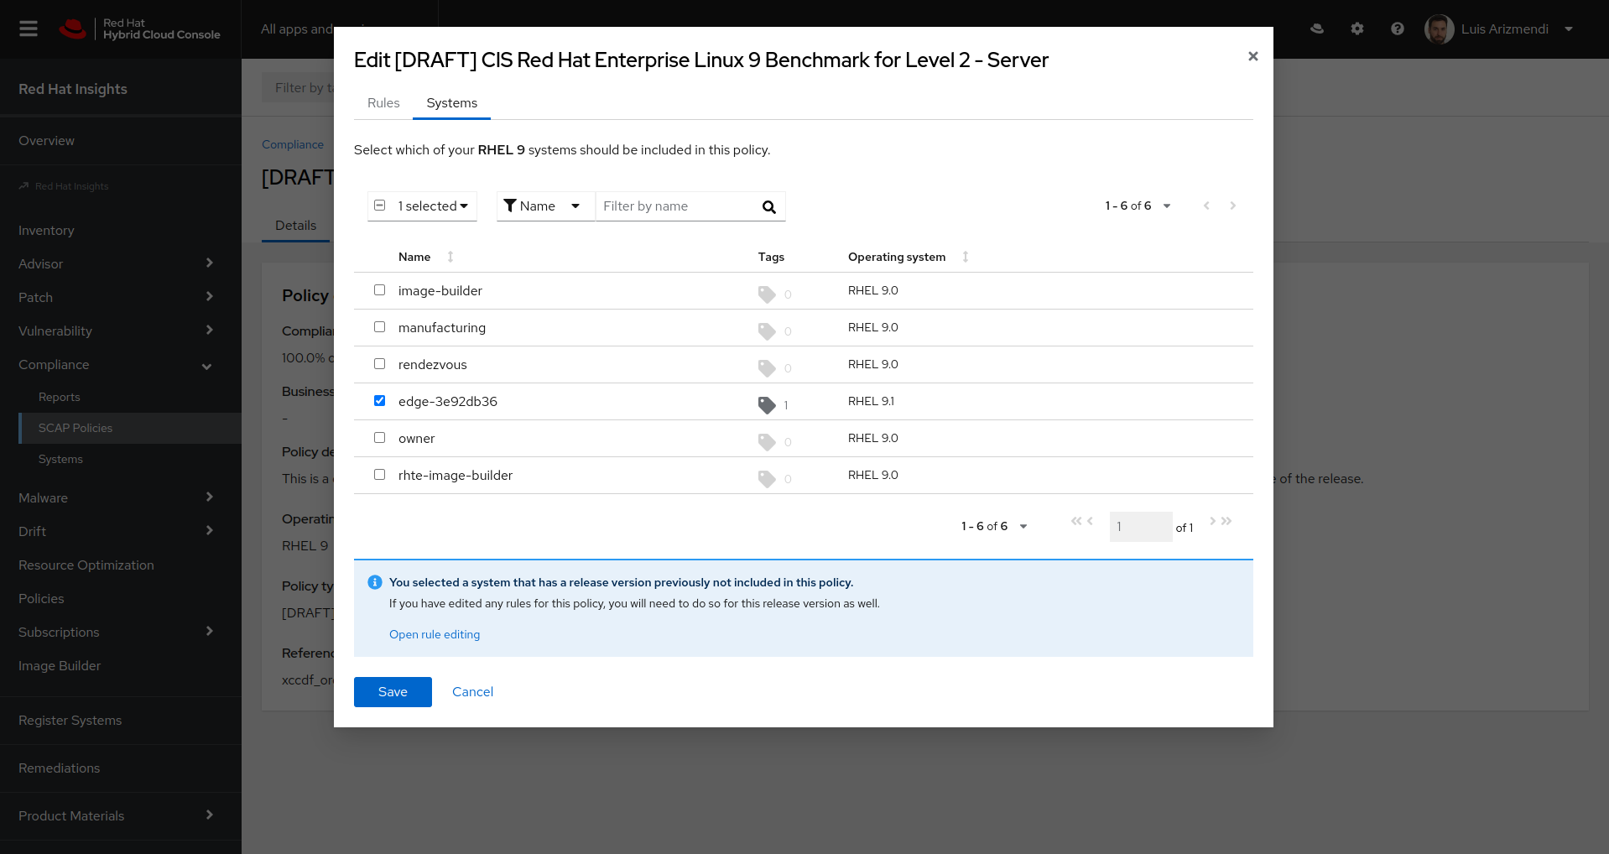
Task: Click Luis Arizmendi's user avatar
Action: (1439, 29)
